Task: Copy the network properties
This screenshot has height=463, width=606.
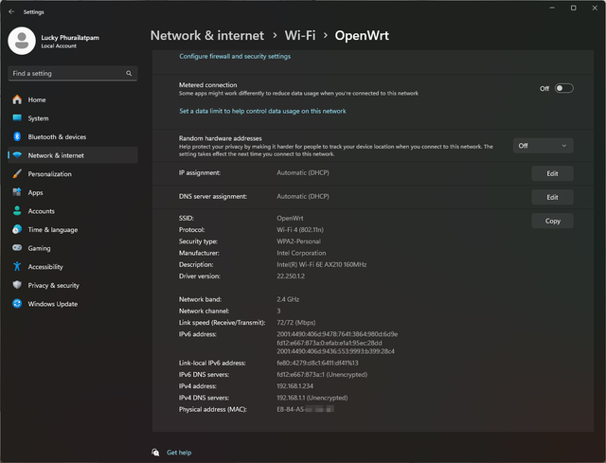Action: [552, 221]
